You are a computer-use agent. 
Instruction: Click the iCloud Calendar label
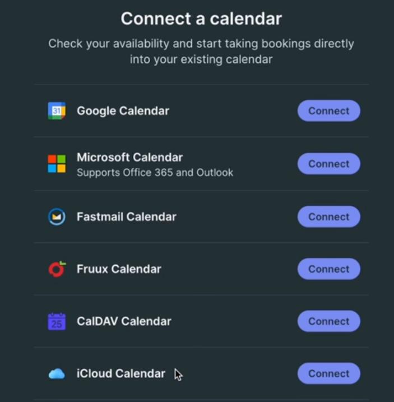tap(120, 374)
